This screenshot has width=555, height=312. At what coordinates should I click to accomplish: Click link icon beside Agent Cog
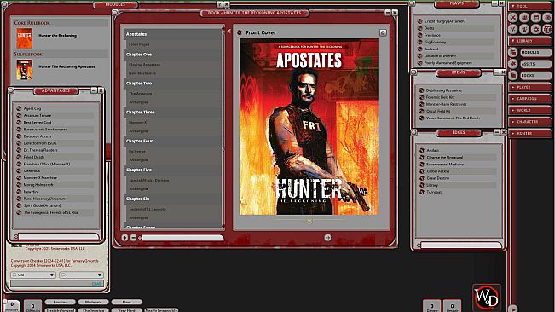pos(19,108)
